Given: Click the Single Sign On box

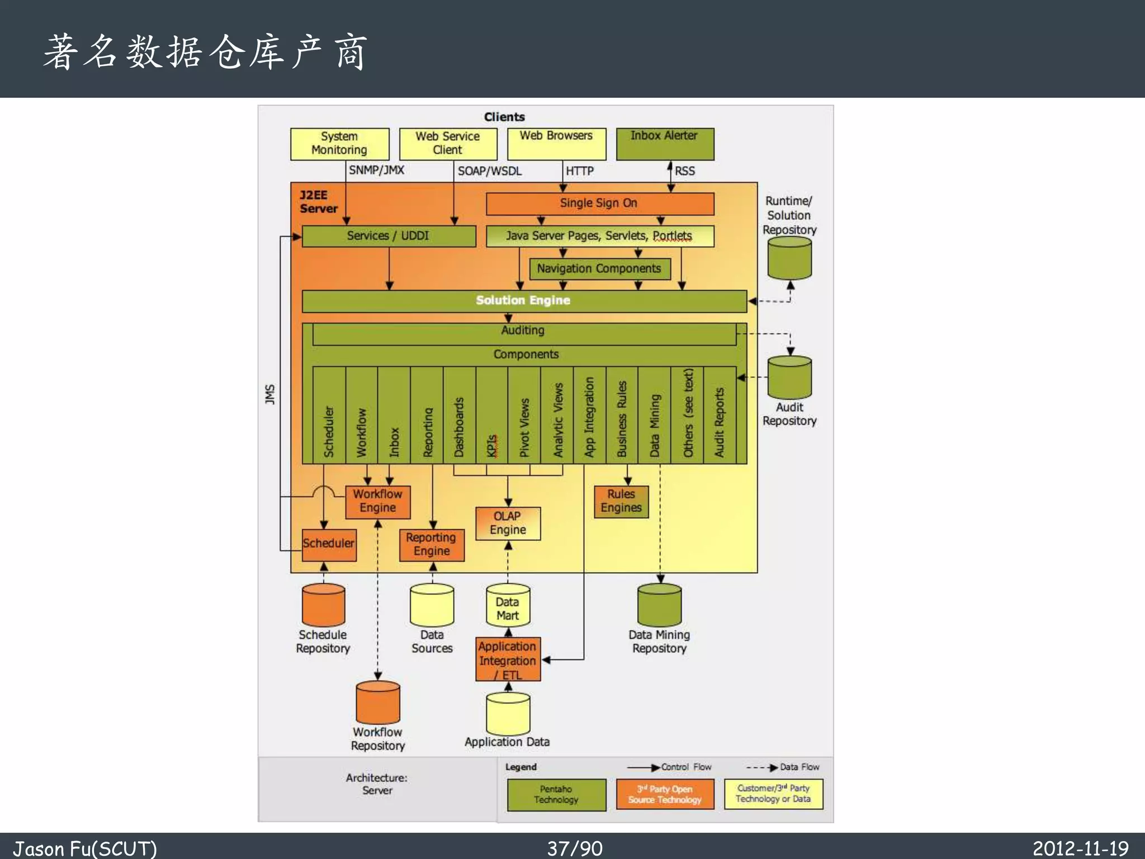Looking at the screenshot, I should pos(599,204).
